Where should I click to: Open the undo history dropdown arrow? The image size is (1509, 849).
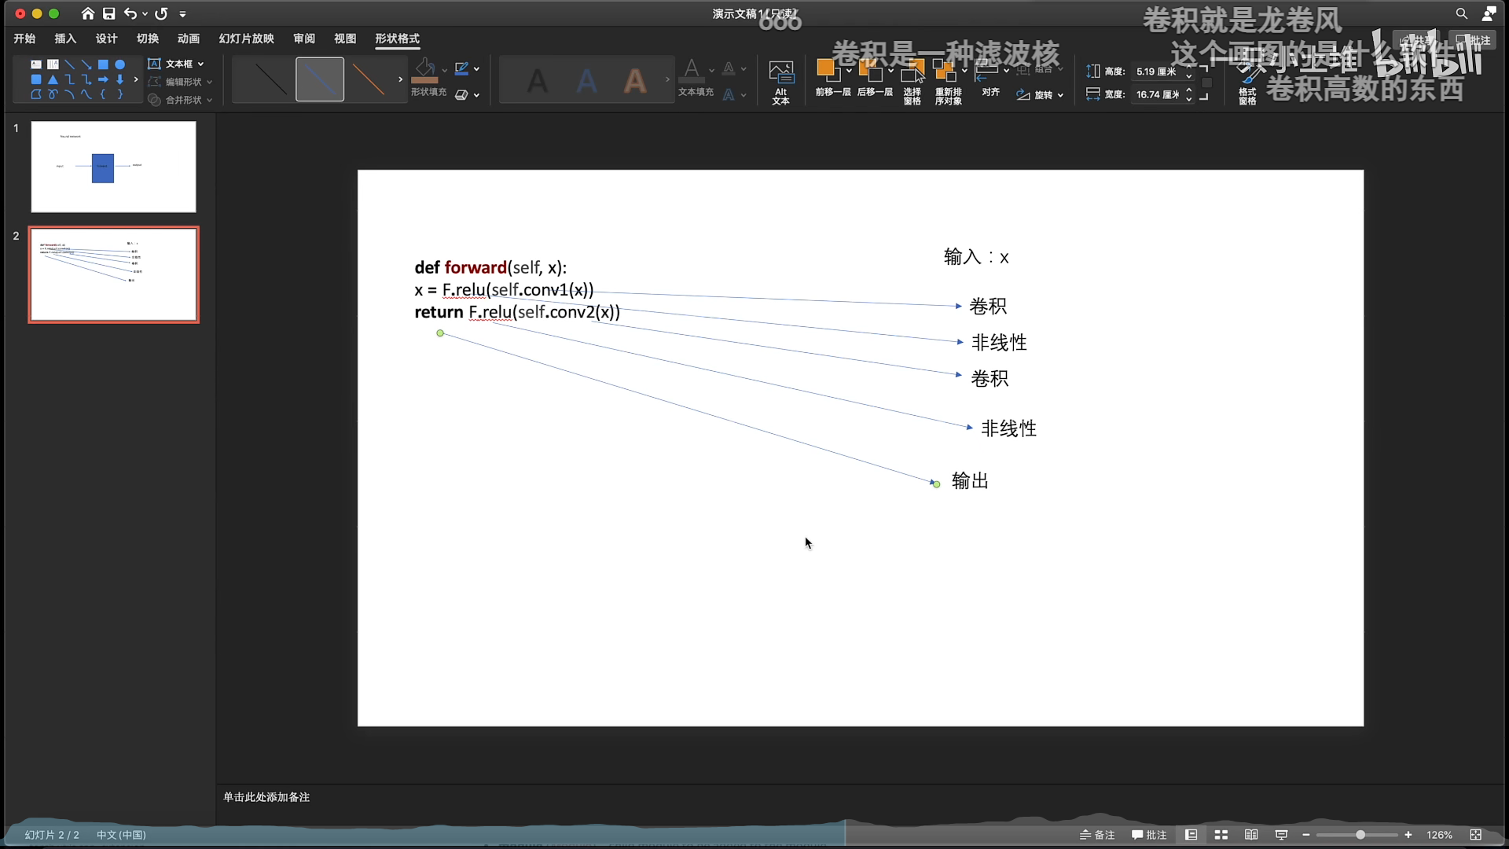point(145,14)
